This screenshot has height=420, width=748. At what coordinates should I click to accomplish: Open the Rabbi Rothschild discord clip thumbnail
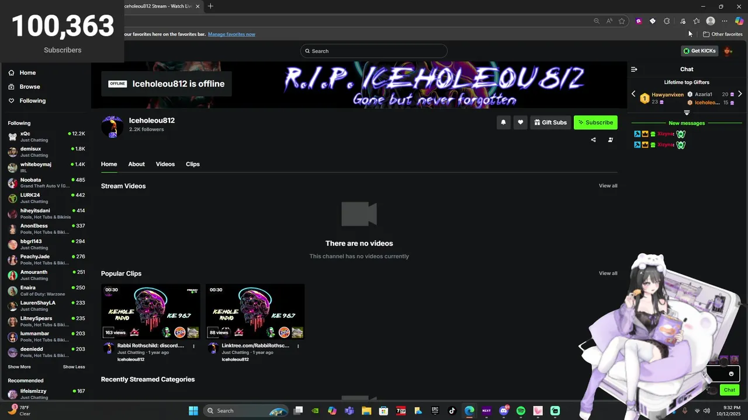pos(151,311)
